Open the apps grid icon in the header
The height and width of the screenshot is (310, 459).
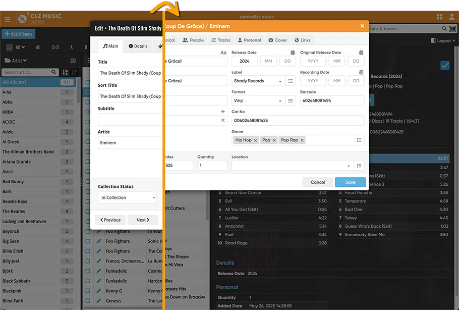(x=439, y=17)
